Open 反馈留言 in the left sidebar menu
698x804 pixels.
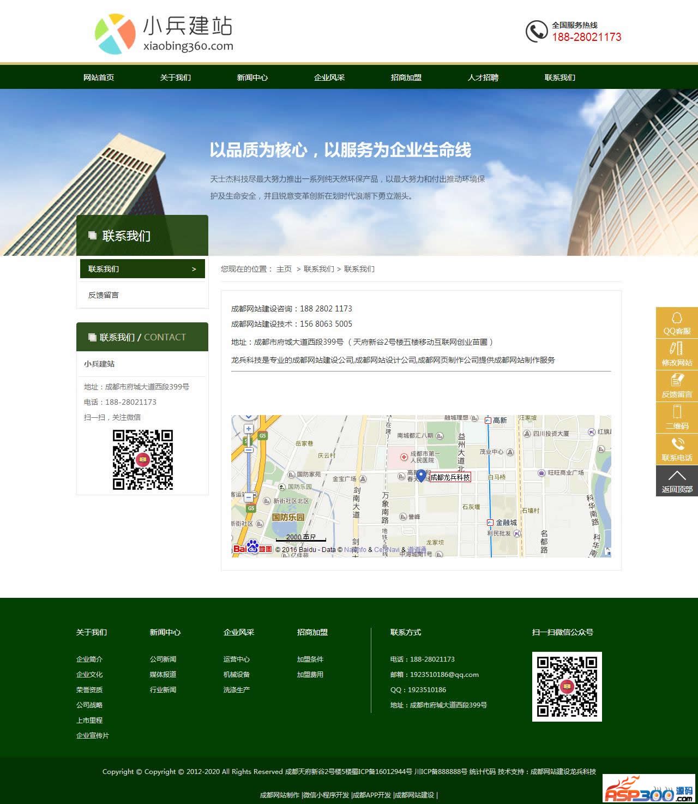pyautogui.click(x=104, y=295)
